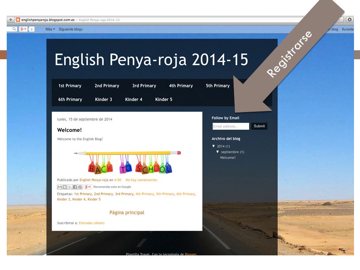This screenshot has height=270, width=360.
Task: Open the 5th Primary navigation tab
Action: 217,85
